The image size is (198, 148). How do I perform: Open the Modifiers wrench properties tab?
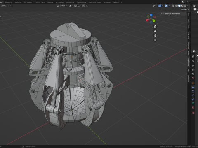tap(193, 87)
